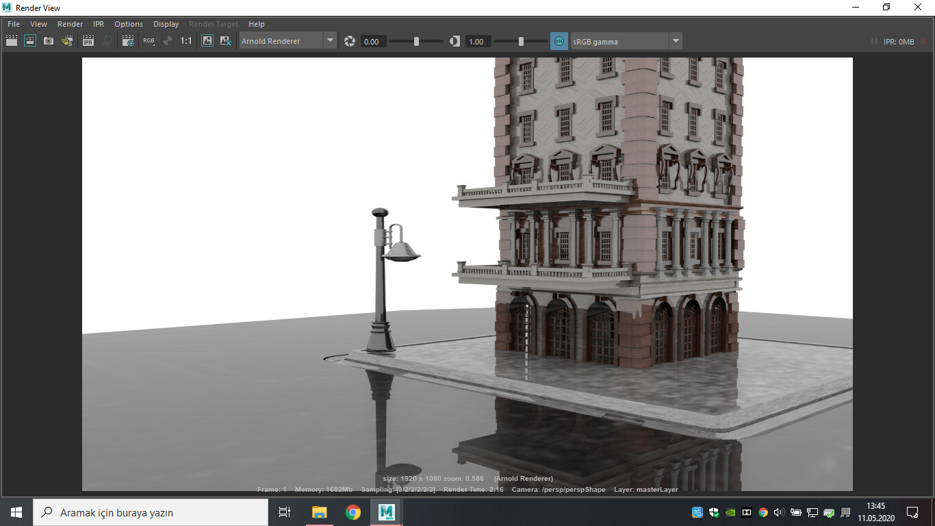Set real size with the 1:1 icon
Screen dimensions: 935x526
point(186,41)
